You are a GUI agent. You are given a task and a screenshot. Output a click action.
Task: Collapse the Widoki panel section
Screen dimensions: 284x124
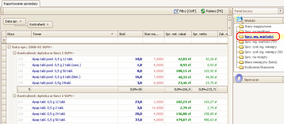[x=283, y=20]
